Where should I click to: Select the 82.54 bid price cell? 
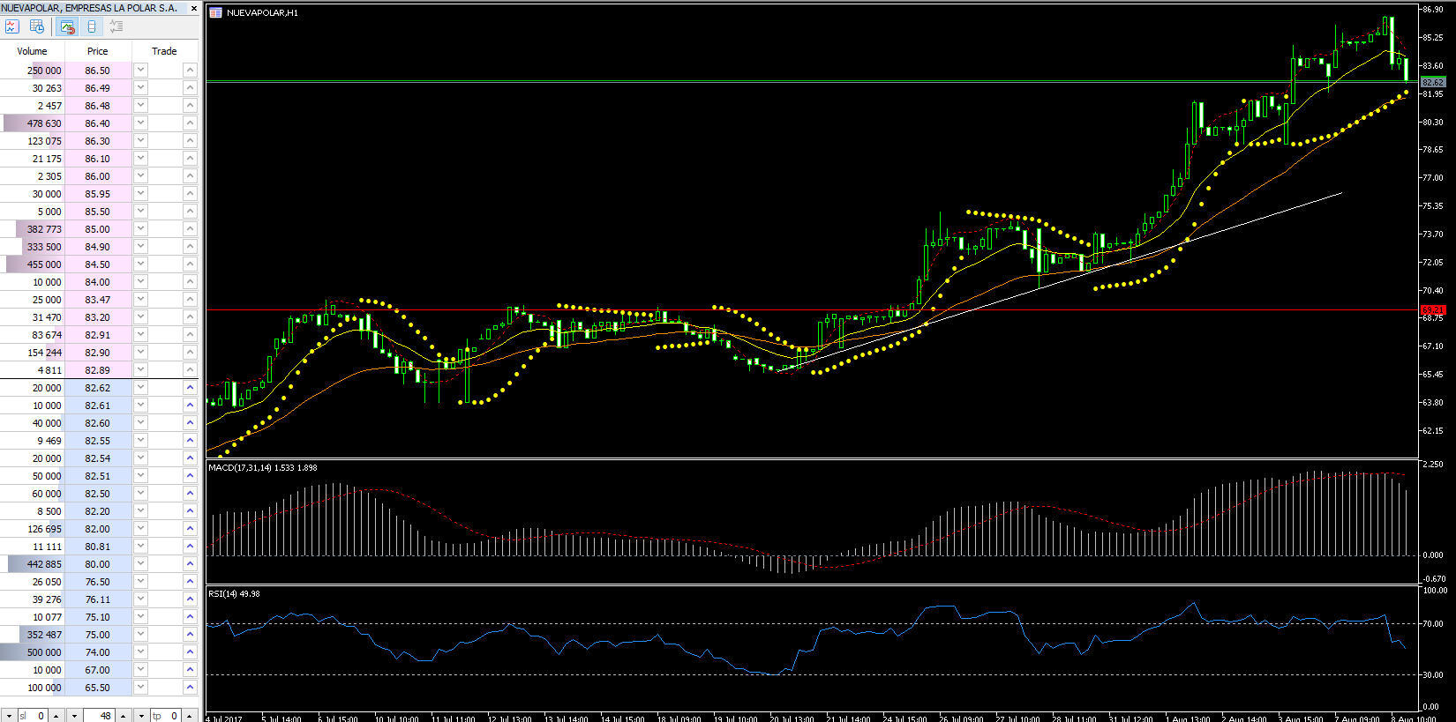(x=98, y=458)
